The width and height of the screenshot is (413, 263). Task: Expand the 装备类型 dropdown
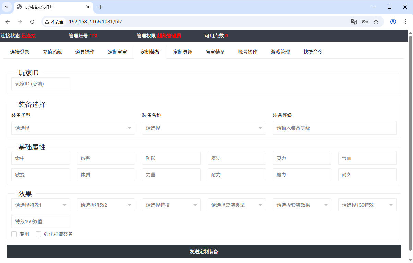[73, 128]
